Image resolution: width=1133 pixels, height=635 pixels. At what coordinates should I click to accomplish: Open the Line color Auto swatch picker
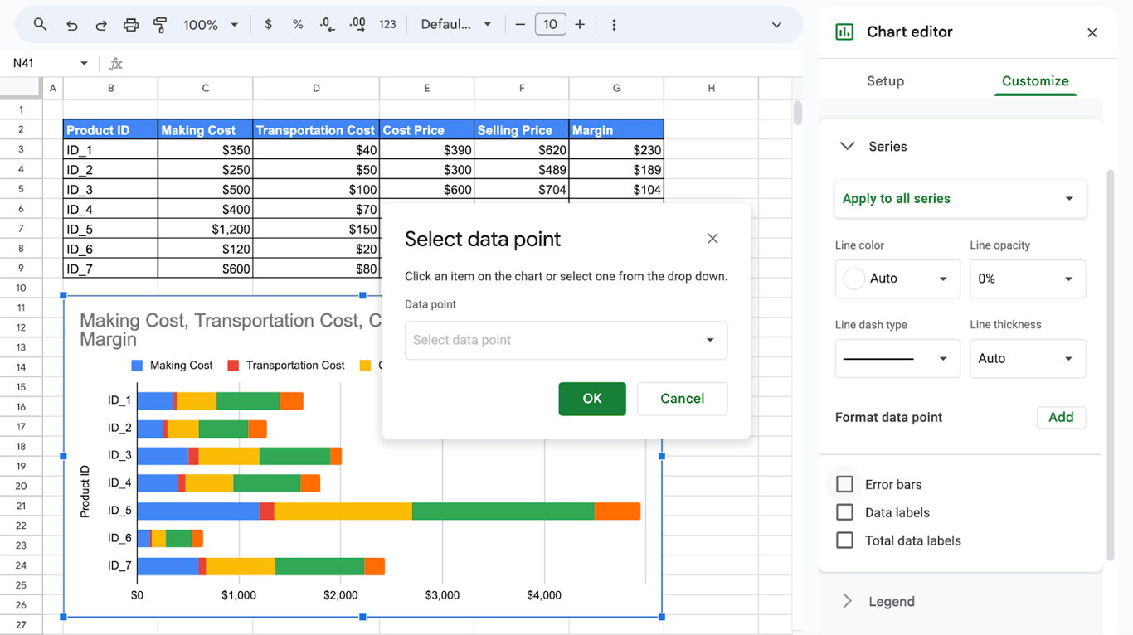pos(897,279)
